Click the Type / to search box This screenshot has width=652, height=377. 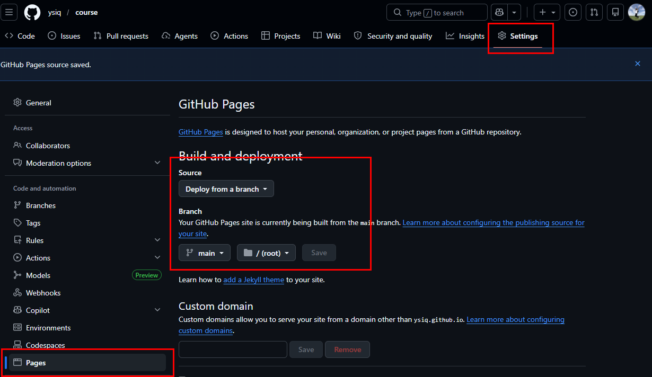437,12
